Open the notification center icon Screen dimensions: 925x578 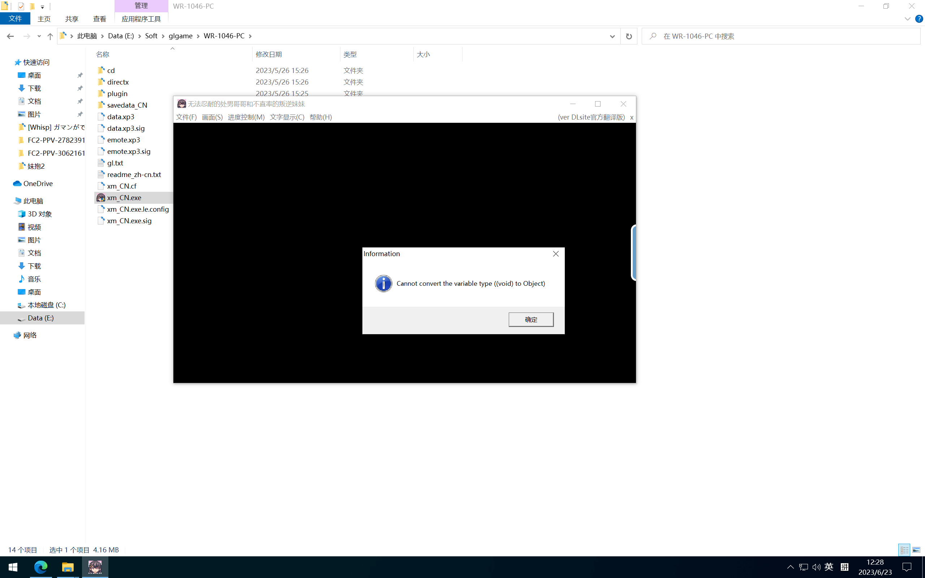[907, 567]
